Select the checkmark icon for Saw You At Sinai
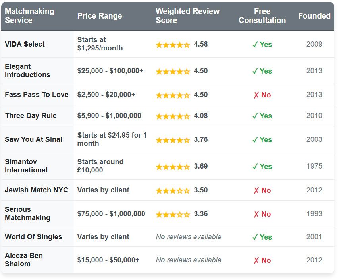339x279 pixels. (x=255, y=140)
